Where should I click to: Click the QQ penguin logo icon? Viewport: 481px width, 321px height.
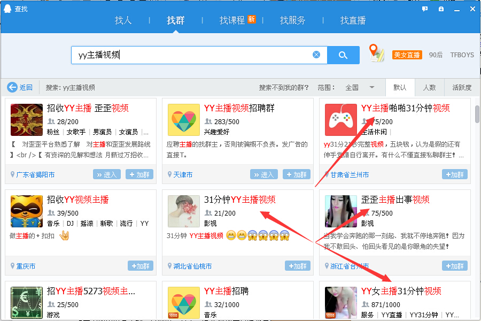(7, 9)
